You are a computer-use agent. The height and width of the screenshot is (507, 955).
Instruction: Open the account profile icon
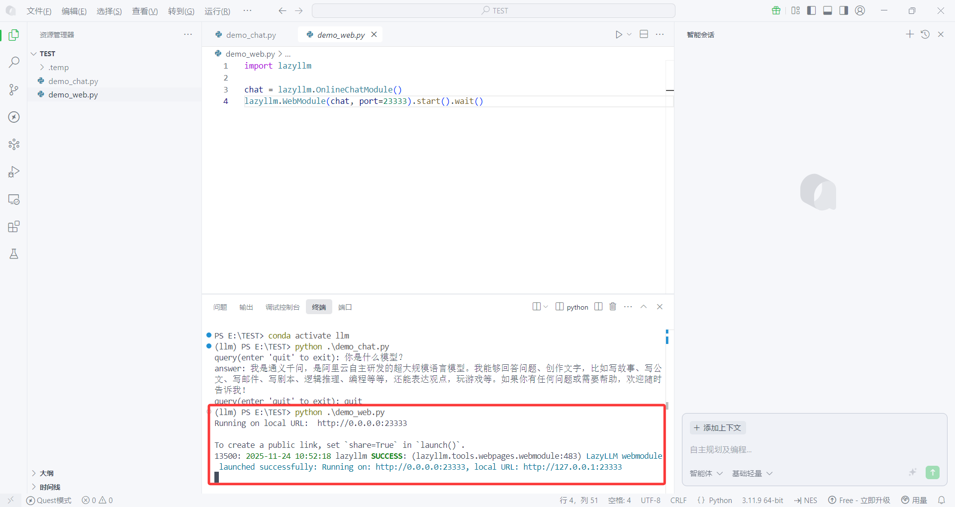coord(860,10)
